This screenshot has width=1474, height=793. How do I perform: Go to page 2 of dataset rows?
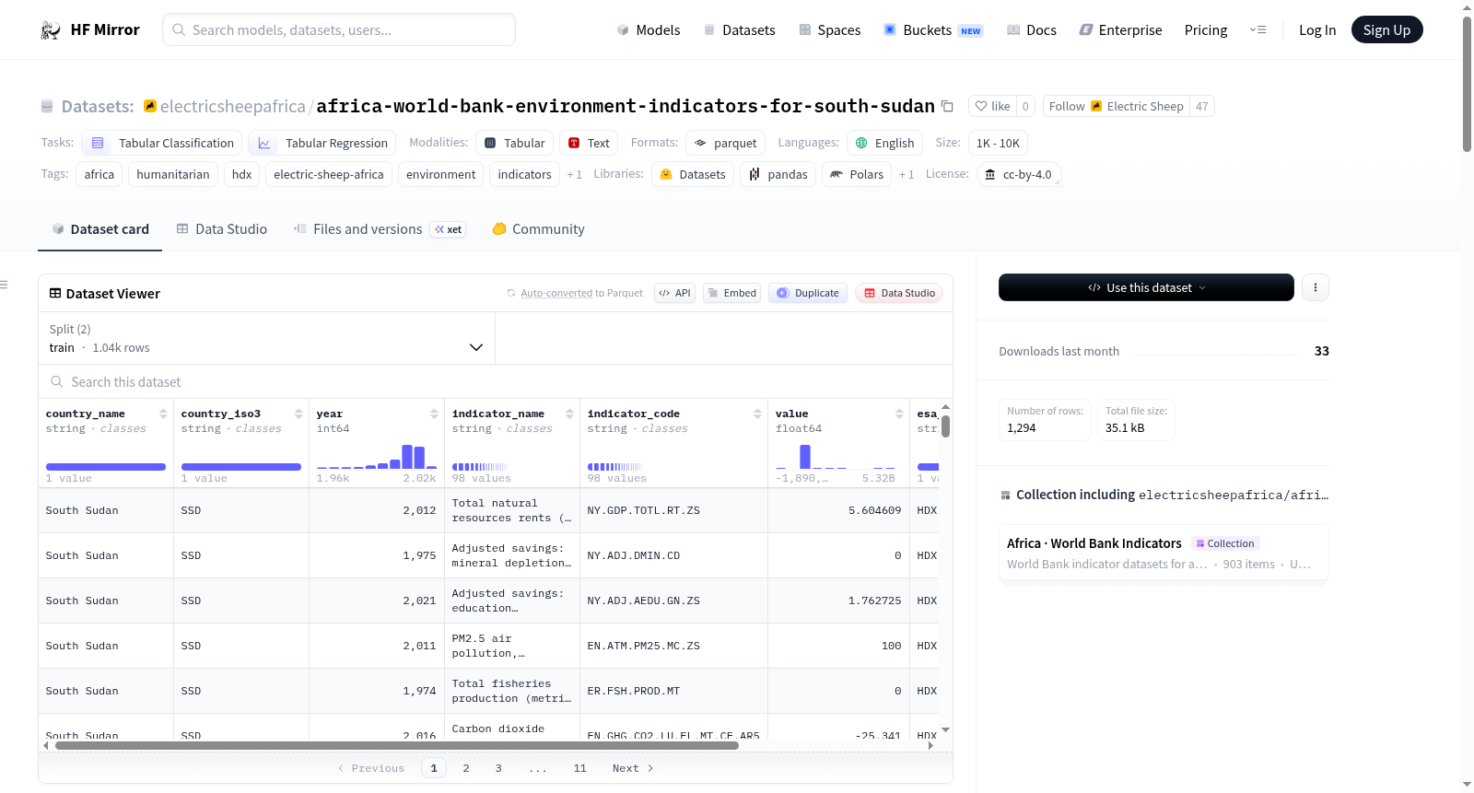(466, 768)
